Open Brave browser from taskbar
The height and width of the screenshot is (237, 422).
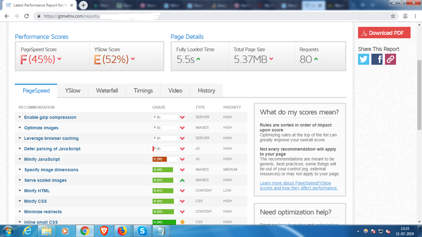click(104, 231)
